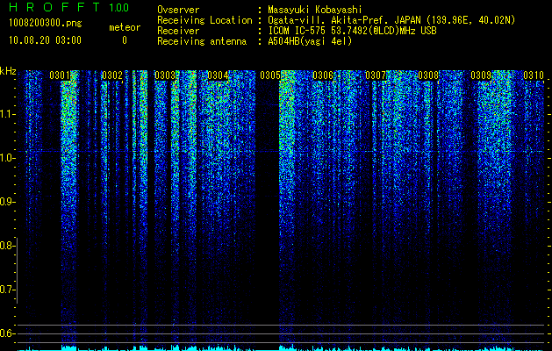The width and height of the screenshot is (552, 351).
Task: Select the version number 1.0.0
Action: point(118,8)
